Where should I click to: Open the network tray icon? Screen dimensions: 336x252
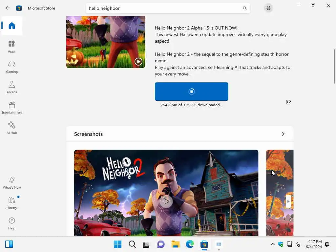pyautogui.click(x=289, y=244)
